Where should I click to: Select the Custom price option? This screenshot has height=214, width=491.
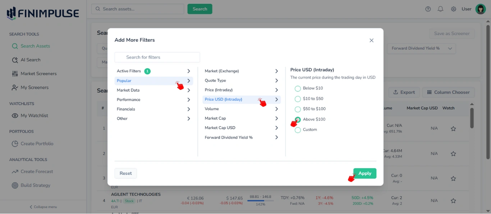[x=298, y=130]
